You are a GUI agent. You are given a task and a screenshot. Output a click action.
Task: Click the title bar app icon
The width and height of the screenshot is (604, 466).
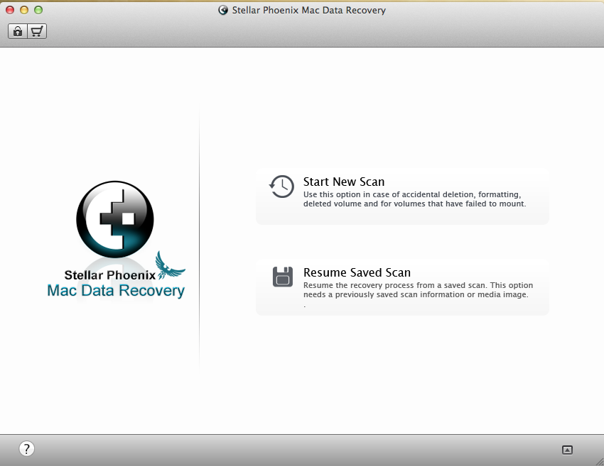point(223,10)
